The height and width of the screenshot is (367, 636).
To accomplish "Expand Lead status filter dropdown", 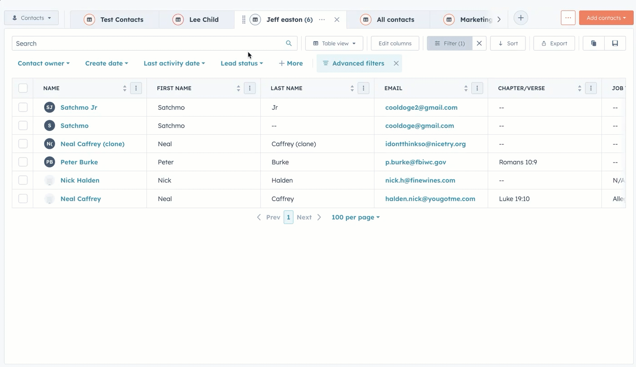I will (242, 63).
